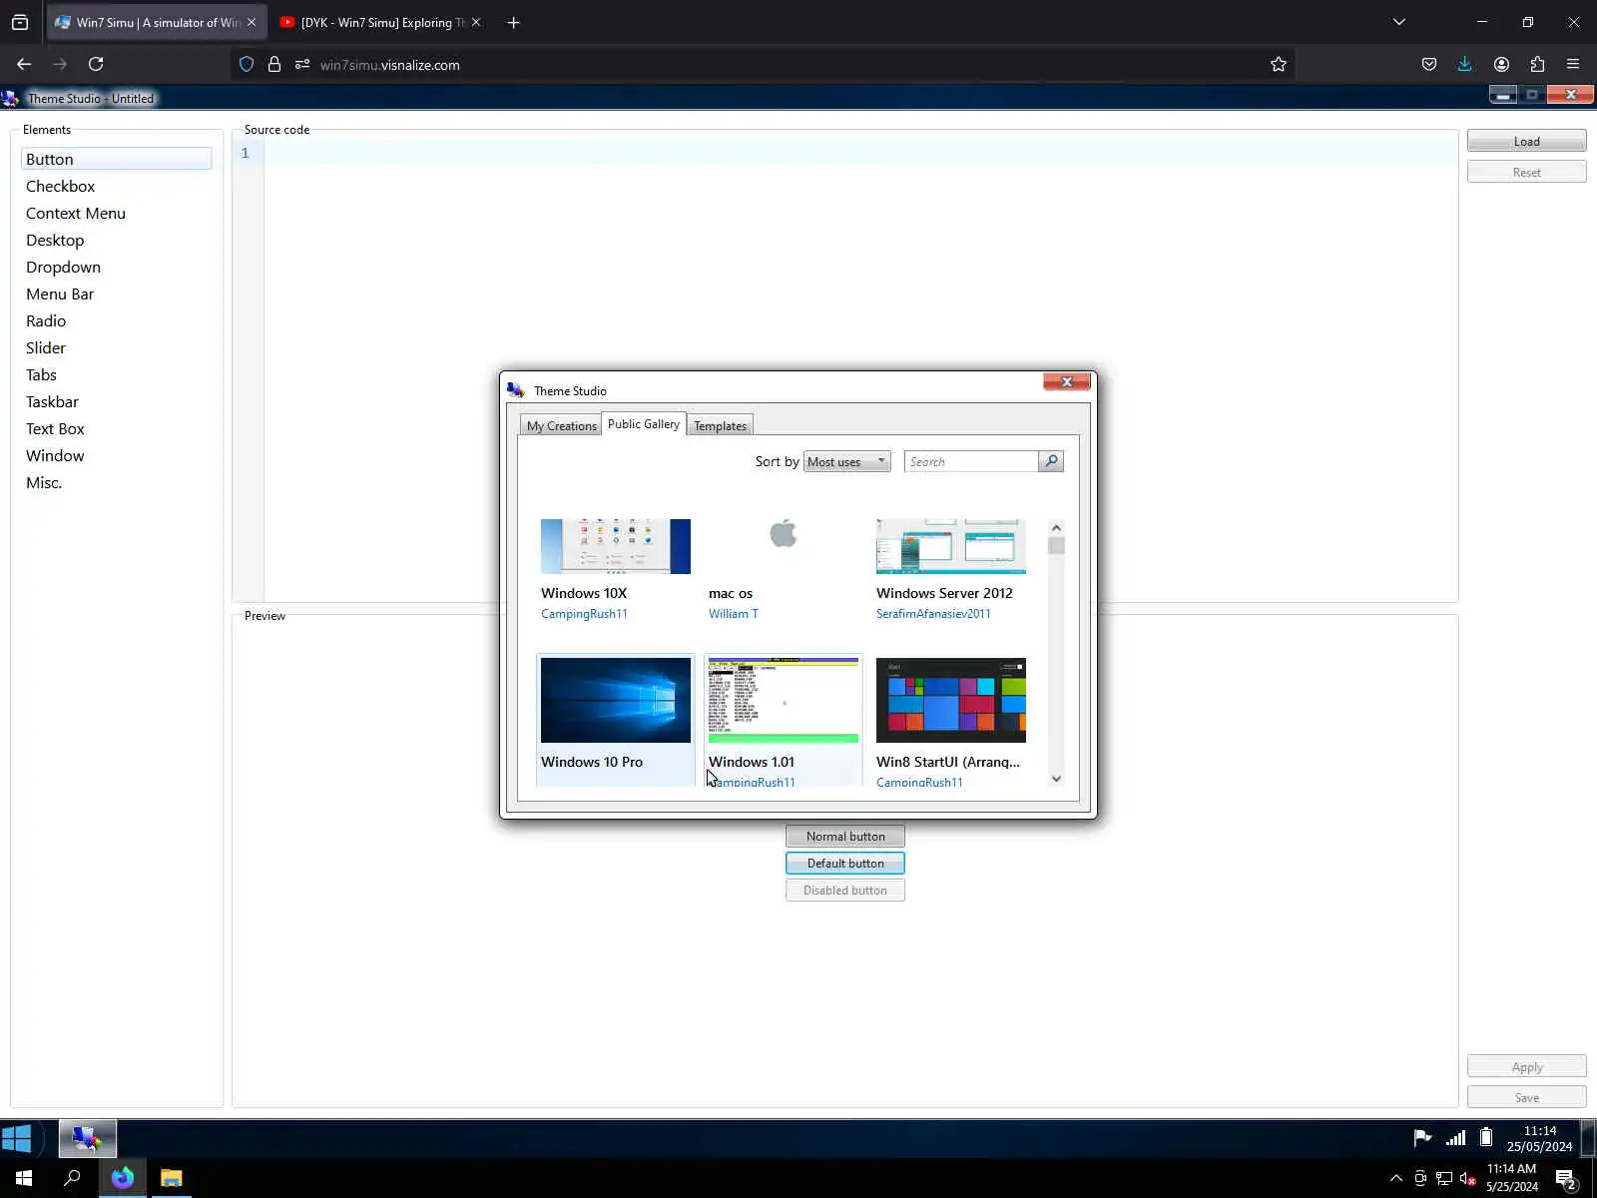Select Button in the Elements list

(x=116, y=159)
